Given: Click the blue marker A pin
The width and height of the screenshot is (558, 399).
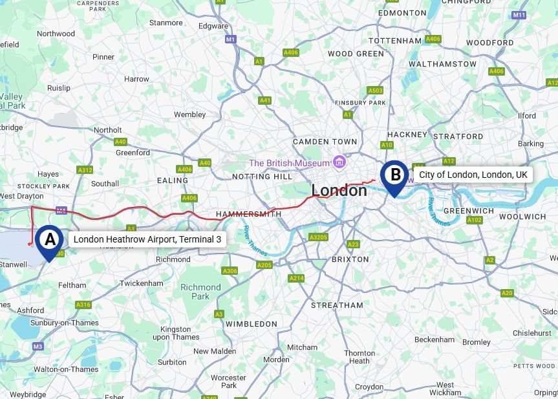Looking at the screenshot, I should [x=50, y=243].
